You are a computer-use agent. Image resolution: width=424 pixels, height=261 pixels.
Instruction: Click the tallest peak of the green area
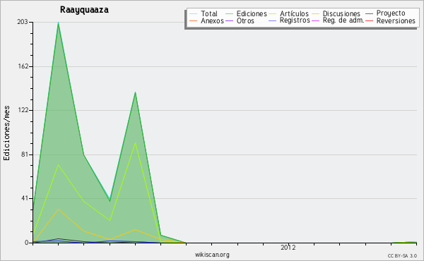click(59, 23)
